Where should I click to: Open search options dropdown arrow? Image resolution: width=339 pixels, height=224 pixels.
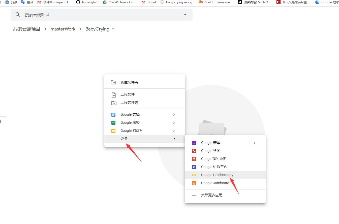coord(185,15)
